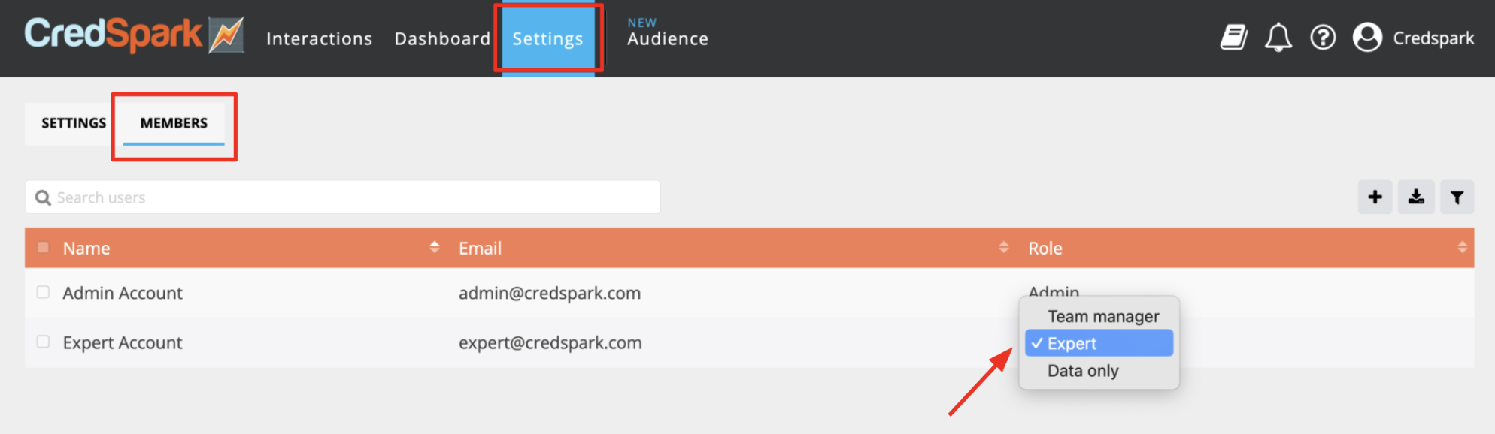This screenshot has height=434, width=1495.
Task: Open Settings in top navigation
Action: [547, 38]
